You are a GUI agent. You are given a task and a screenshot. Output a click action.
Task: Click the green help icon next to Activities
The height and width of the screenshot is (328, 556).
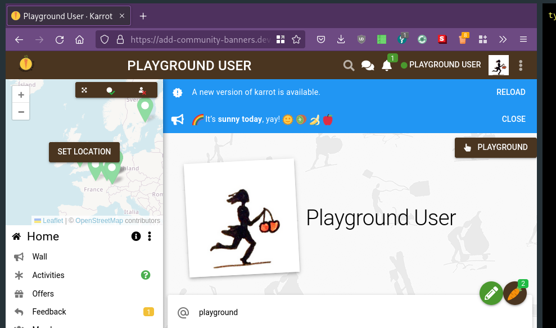146,275
